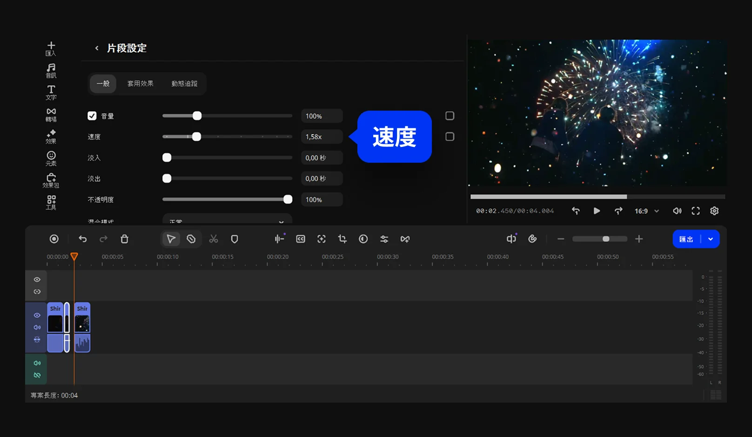
Task: Open the 轉場 transitions panel
Action: (51, 114)
